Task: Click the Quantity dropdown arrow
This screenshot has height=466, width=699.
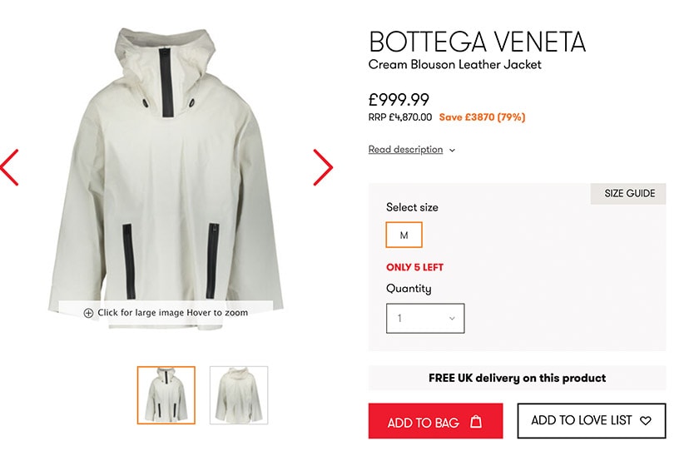Action: [x=452, y=318]
